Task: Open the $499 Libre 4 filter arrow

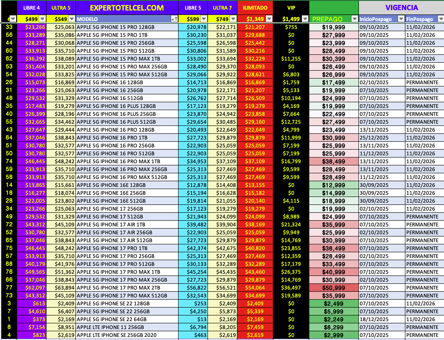Action: click(x=42, y=19)
